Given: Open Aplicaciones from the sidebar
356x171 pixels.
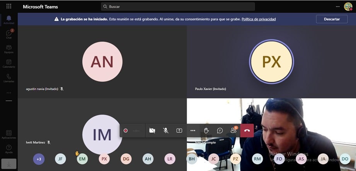Looking at the screenshot, I should click(x=9, y=134).
